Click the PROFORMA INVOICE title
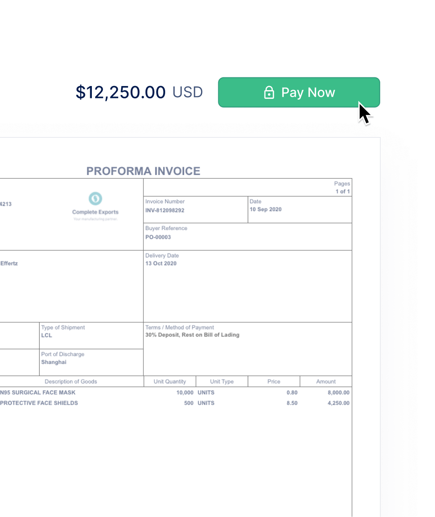This screenshot has height=517, width=435. [x=143, y=171]
